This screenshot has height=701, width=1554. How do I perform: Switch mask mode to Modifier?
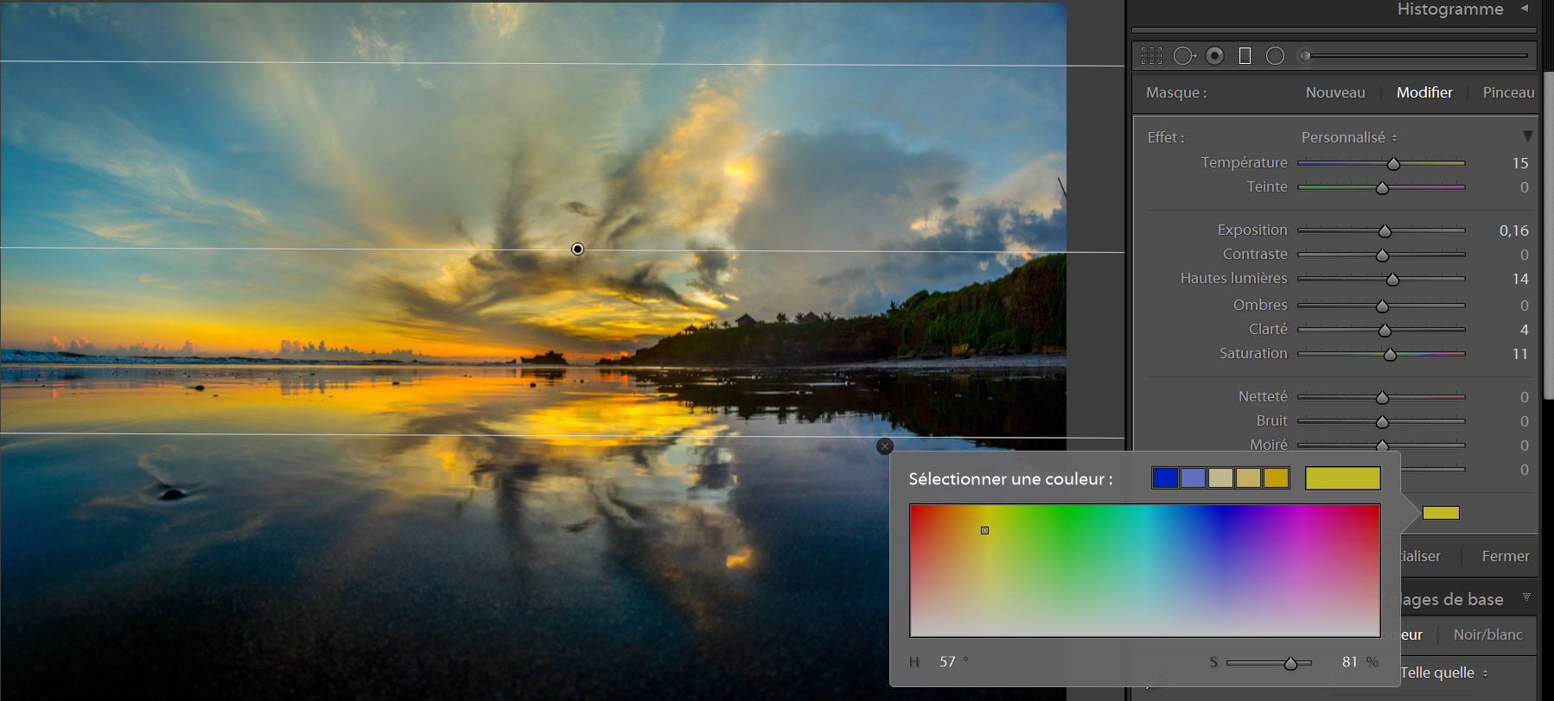[1424, 92]
